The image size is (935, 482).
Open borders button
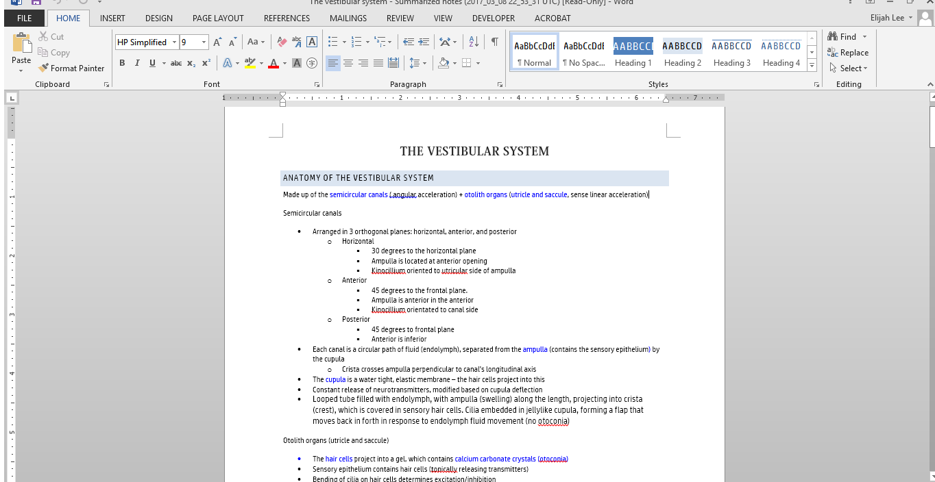[x=467, y=63]
